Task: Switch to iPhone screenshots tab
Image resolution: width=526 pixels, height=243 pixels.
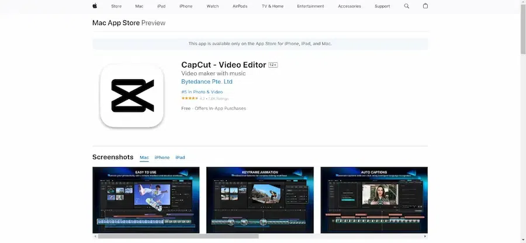Action: coord(162,157)
